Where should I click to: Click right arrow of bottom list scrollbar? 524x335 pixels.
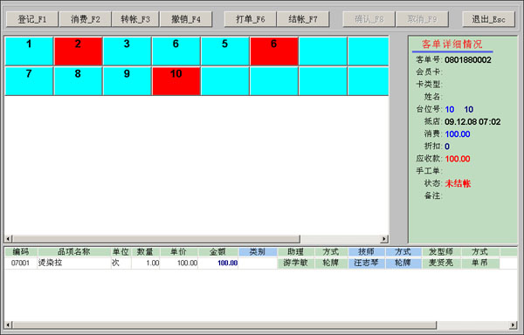point(514,325)
